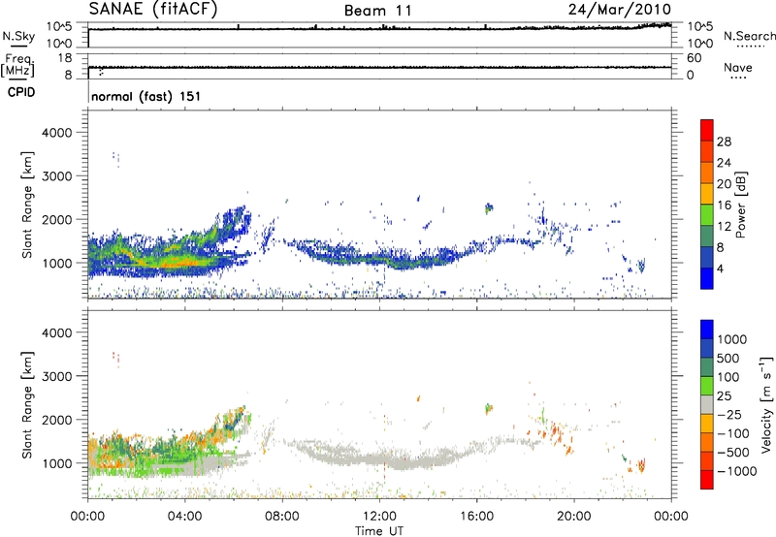
Task: Click the 60 tick on the Nave axis
Action: pos(695,58)
